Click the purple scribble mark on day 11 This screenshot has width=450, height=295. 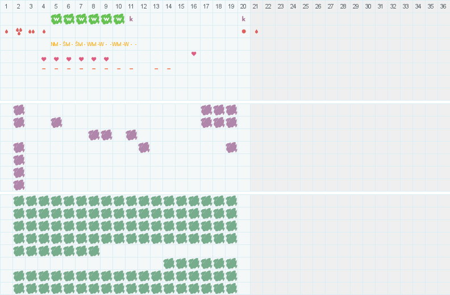click(131, 135)
